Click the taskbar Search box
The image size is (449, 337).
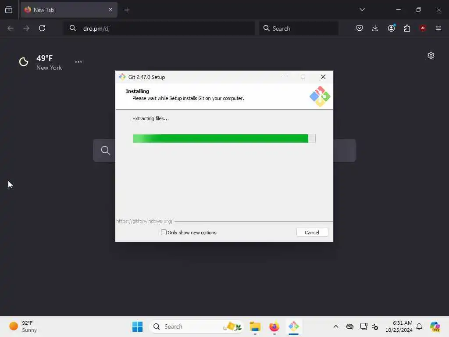pyautogui.click(x=196, y=326)
